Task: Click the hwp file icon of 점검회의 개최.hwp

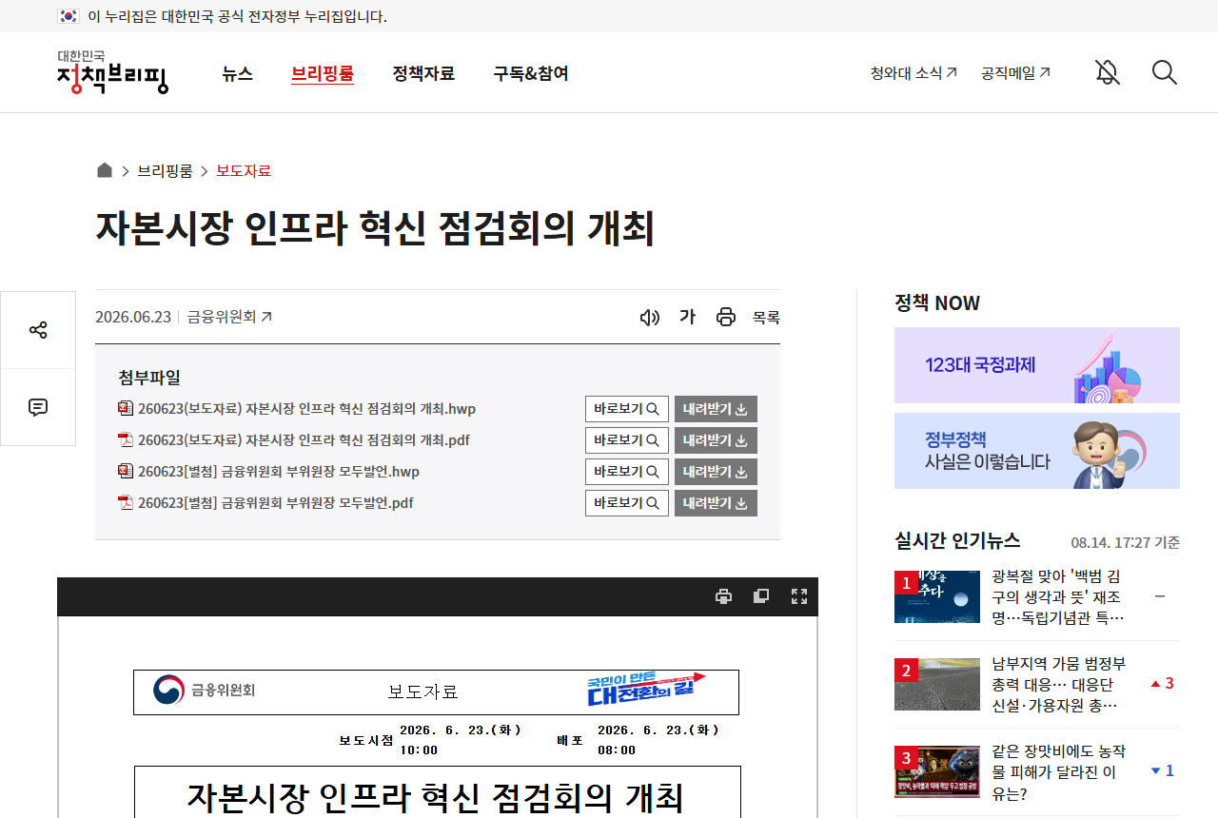Action: (126, 408)
